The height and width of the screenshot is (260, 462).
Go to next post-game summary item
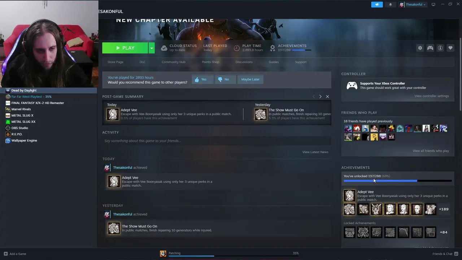point(320,96)
